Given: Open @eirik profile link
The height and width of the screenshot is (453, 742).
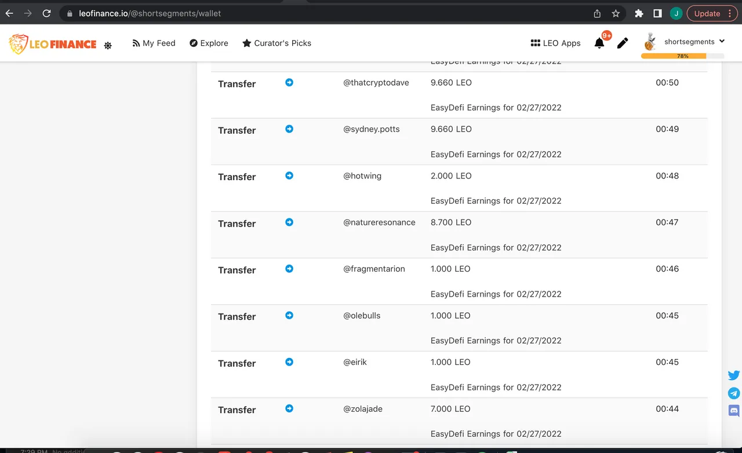Looking at the screenshot, I should pyautogui.click(x=355, y=362).
